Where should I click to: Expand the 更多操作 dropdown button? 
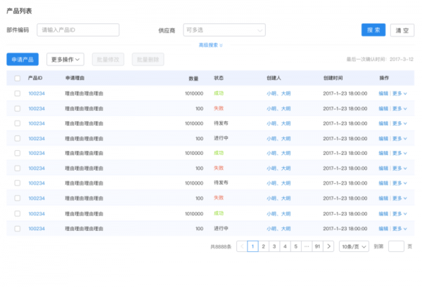[65, 60]
